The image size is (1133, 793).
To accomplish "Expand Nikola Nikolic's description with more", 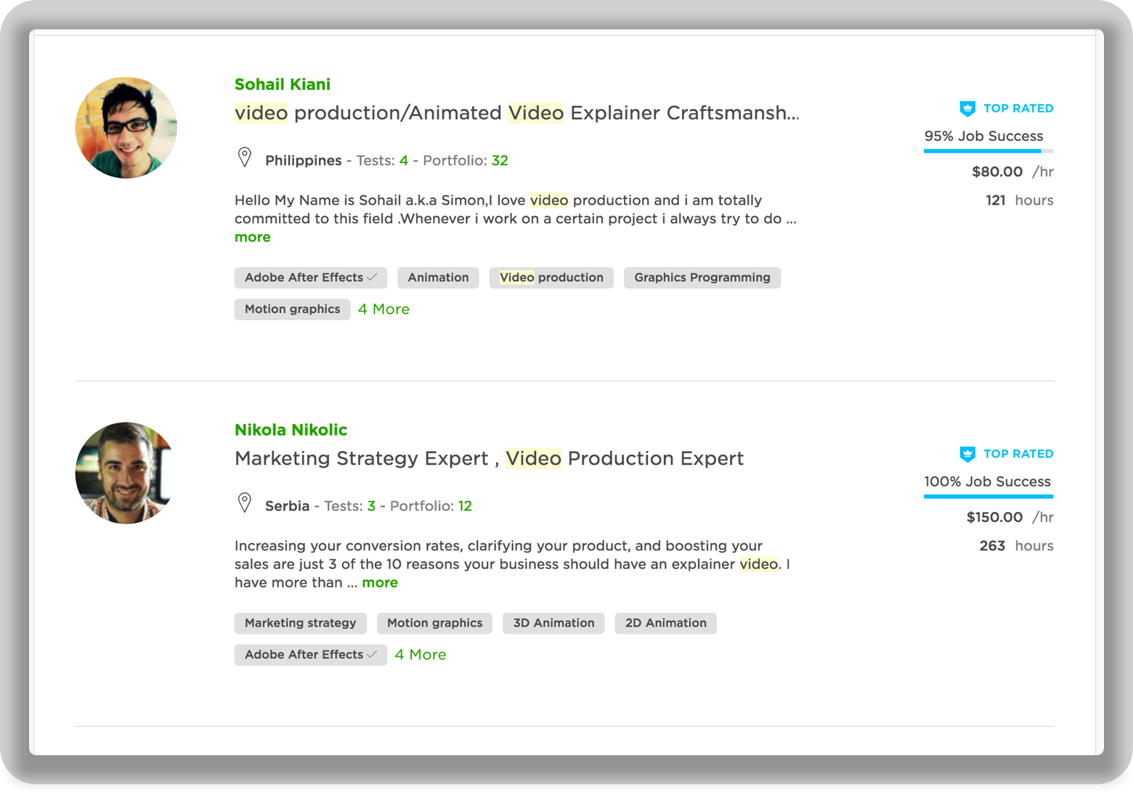I will coord(380,583).
